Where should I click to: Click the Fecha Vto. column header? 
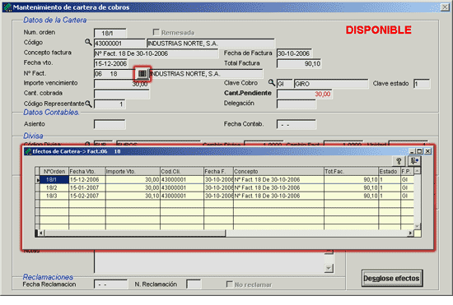coord(87,171)
